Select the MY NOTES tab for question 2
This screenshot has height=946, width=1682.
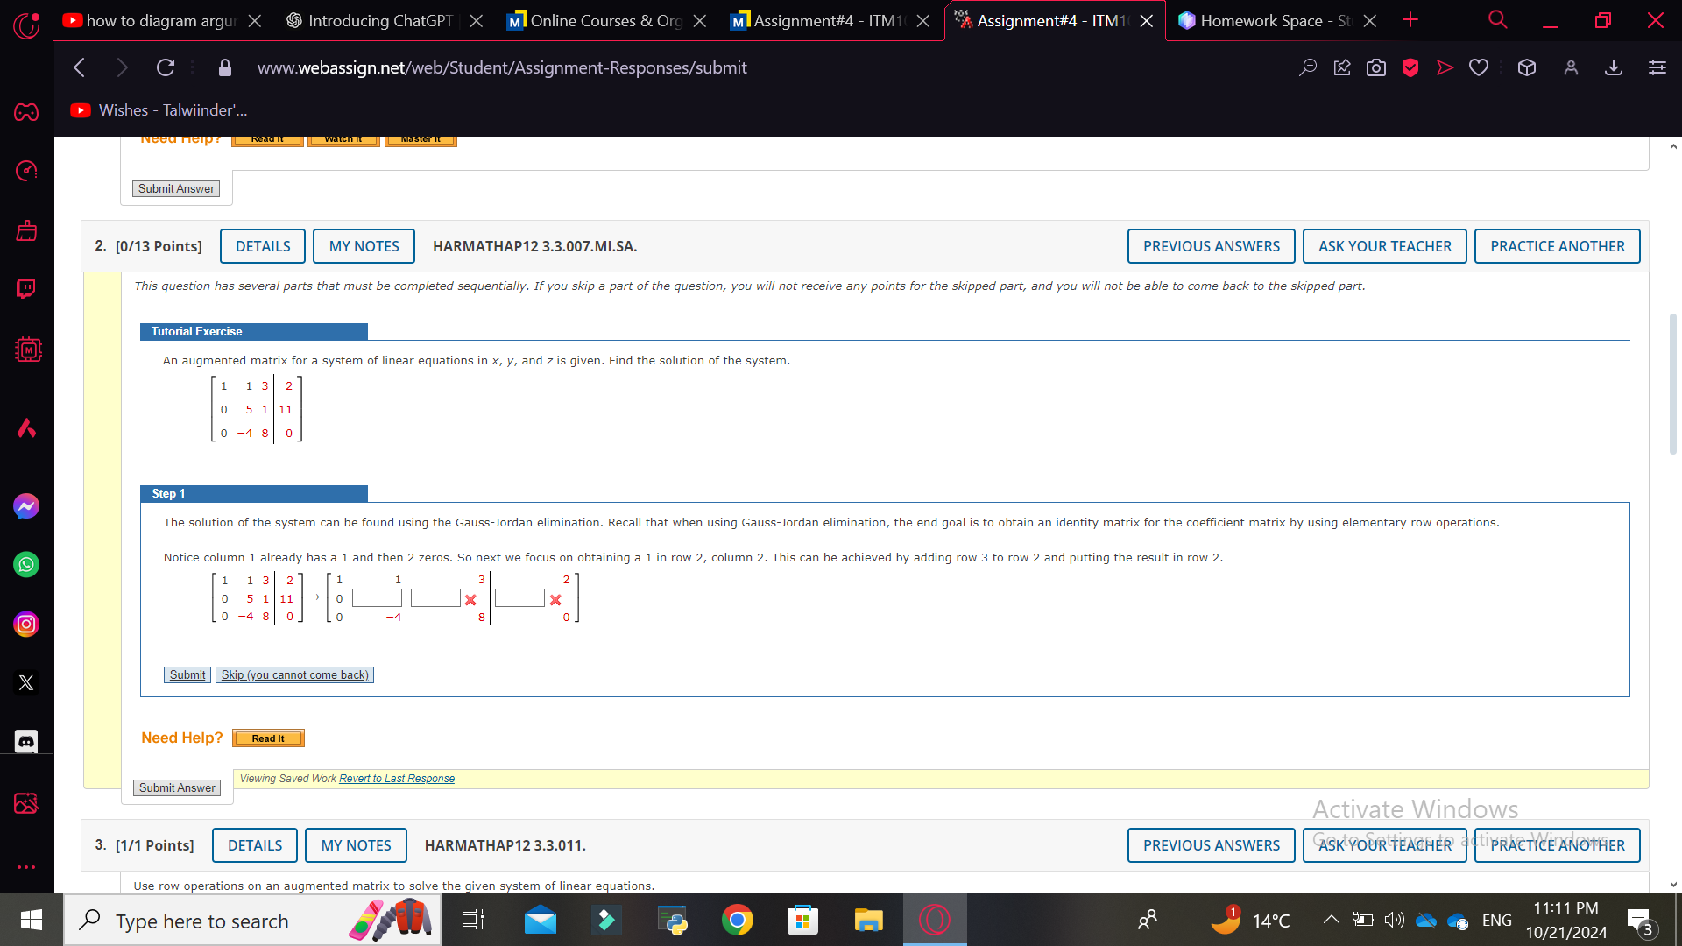pos(363,245)
